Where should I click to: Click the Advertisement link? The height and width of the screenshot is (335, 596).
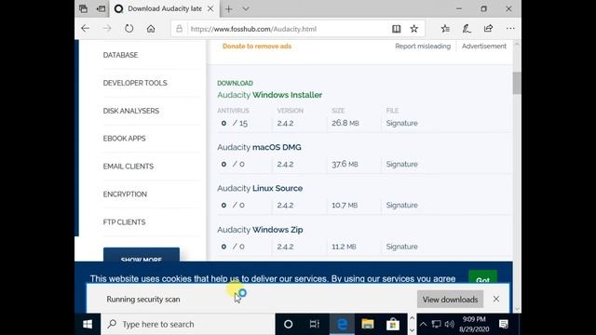click(484, 47)
